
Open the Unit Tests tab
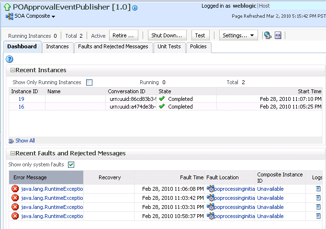click(x=169, y=47)
